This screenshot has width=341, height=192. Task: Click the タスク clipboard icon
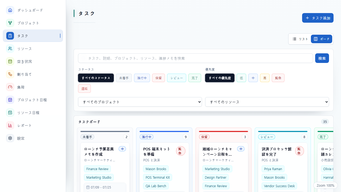pos(10,36)
